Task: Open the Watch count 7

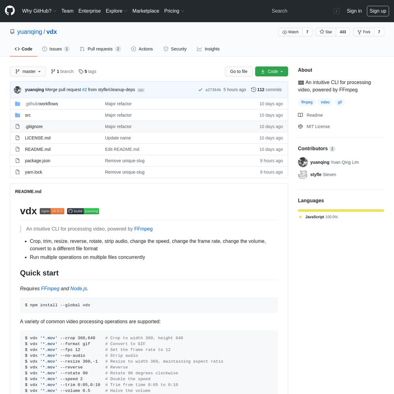Action: [x=307, y=32]
